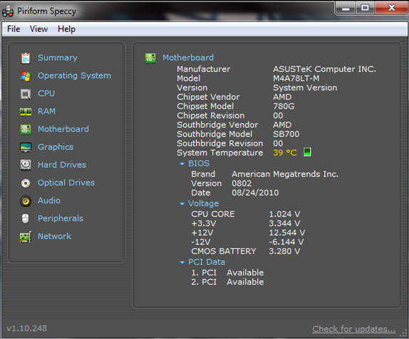The height and width of the screenshot is (339, 409).
Task: Open the Audio section label
Action: pyautogui.click(x=48, y=201)
